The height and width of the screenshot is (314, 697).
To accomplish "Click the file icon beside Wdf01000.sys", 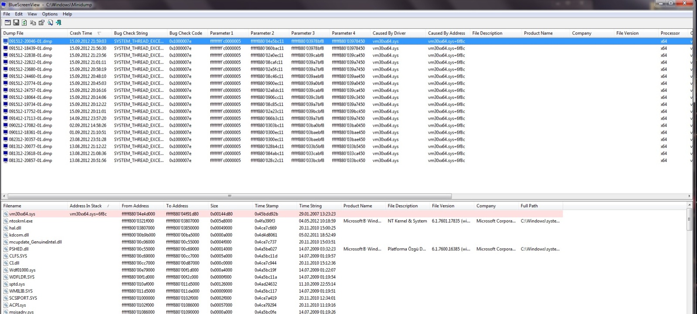I will [x=6, y=270].
